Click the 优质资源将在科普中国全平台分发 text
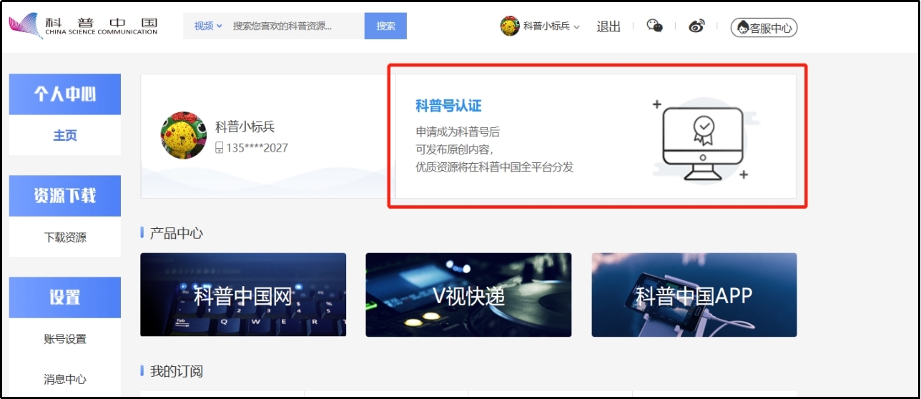This screenshot has height=399, width=921. click(x=495, y=167)
